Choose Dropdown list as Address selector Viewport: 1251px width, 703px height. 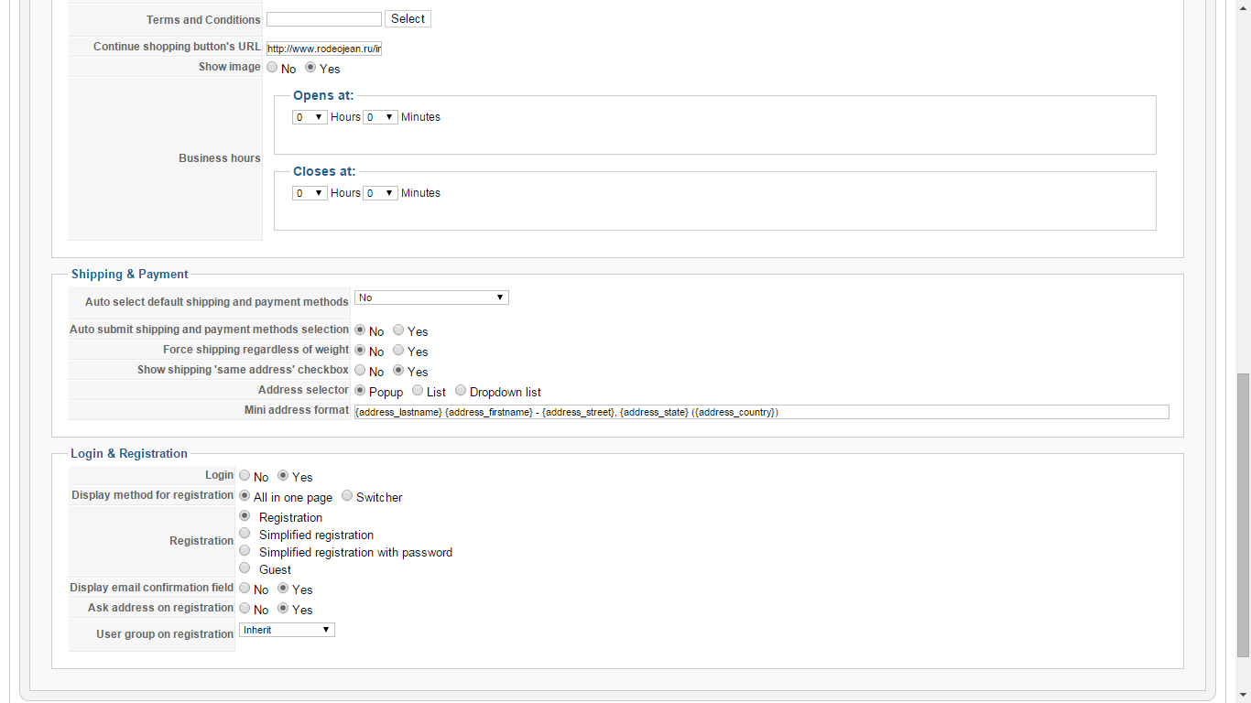tap(461, 391)
